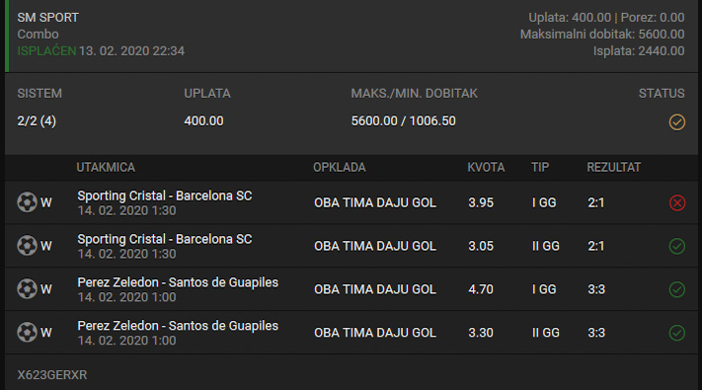Open Perez Zeledon match with 4.70 odds
This screenshot has height=390, width=702.
(x=178, y=282)
